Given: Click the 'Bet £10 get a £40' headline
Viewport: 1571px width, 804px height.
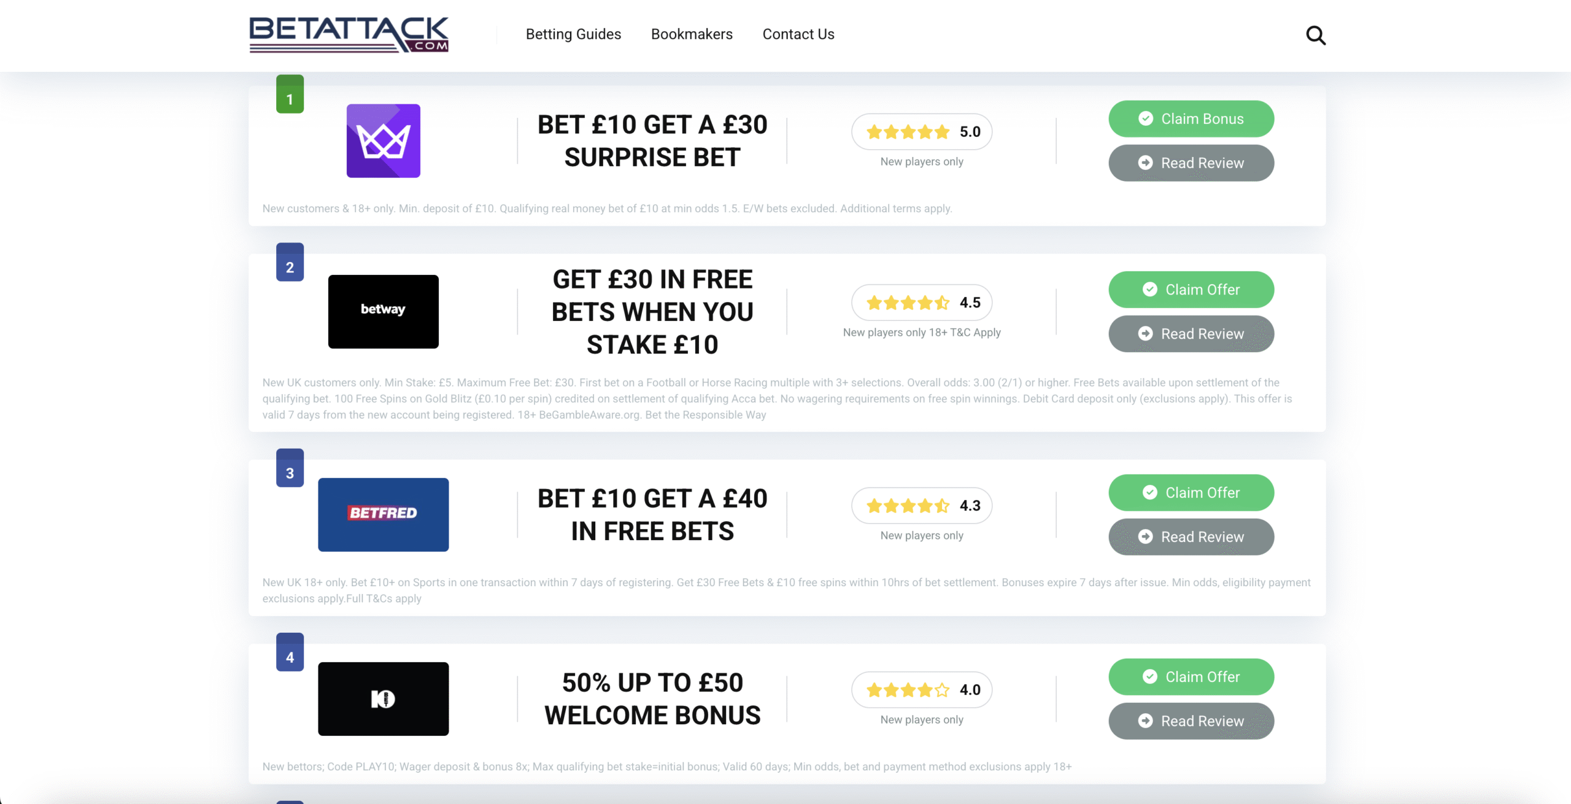Looking at the screenshot, I should point(652,515).
